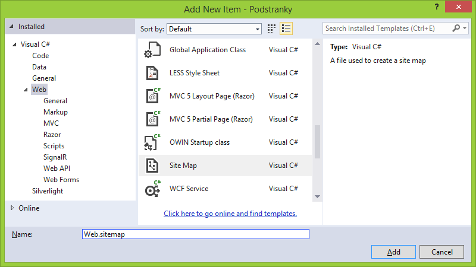This screenshot has width=476, height=267.
Task: Select the Scripts category
Action: pyautogui.click(x=54, y=146)
